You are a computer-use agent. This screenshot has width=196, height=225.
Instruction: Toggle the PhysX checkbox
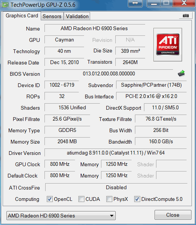(109, 199)
